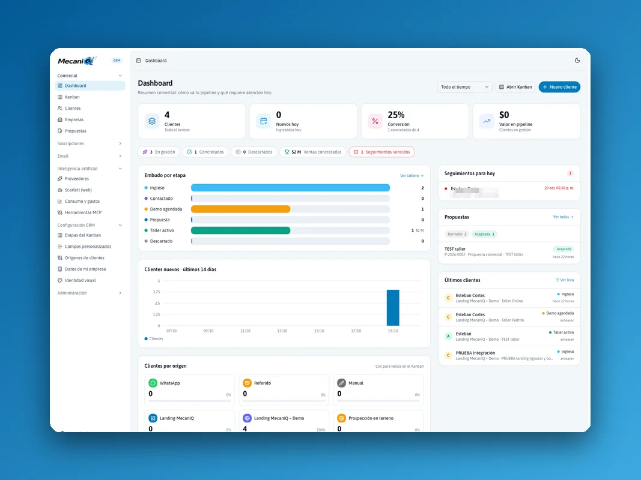
Task: Click the Nuevo cliente button
Action: (x=559, y=87)
